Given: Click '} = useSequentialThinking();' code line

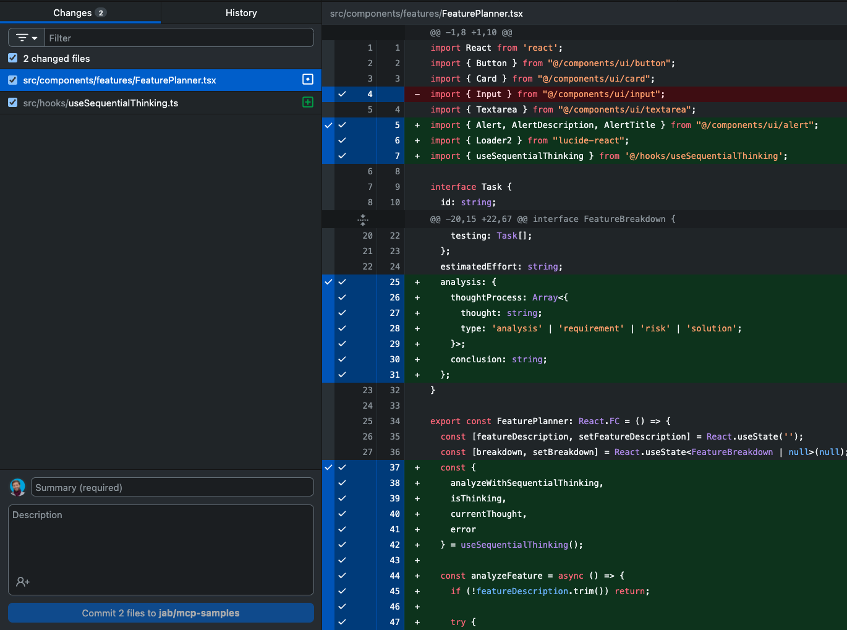Looking at the screenshot, I should point(512,545).
